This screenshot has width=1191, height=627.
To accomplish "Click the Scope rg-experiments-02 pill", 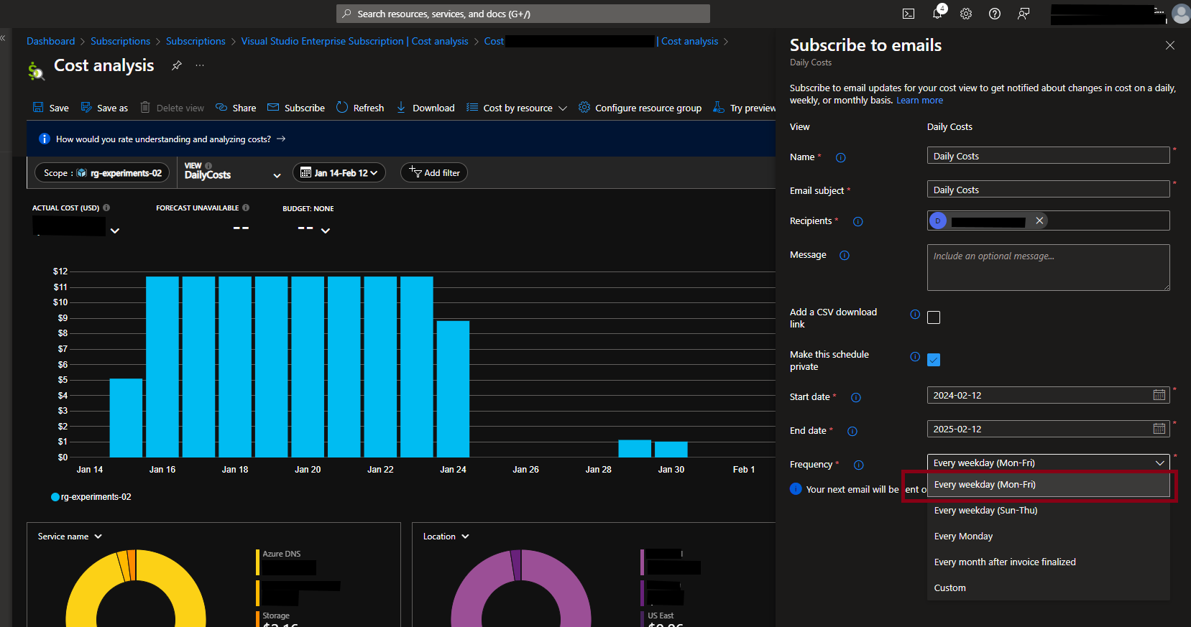I will coord(102,172).
